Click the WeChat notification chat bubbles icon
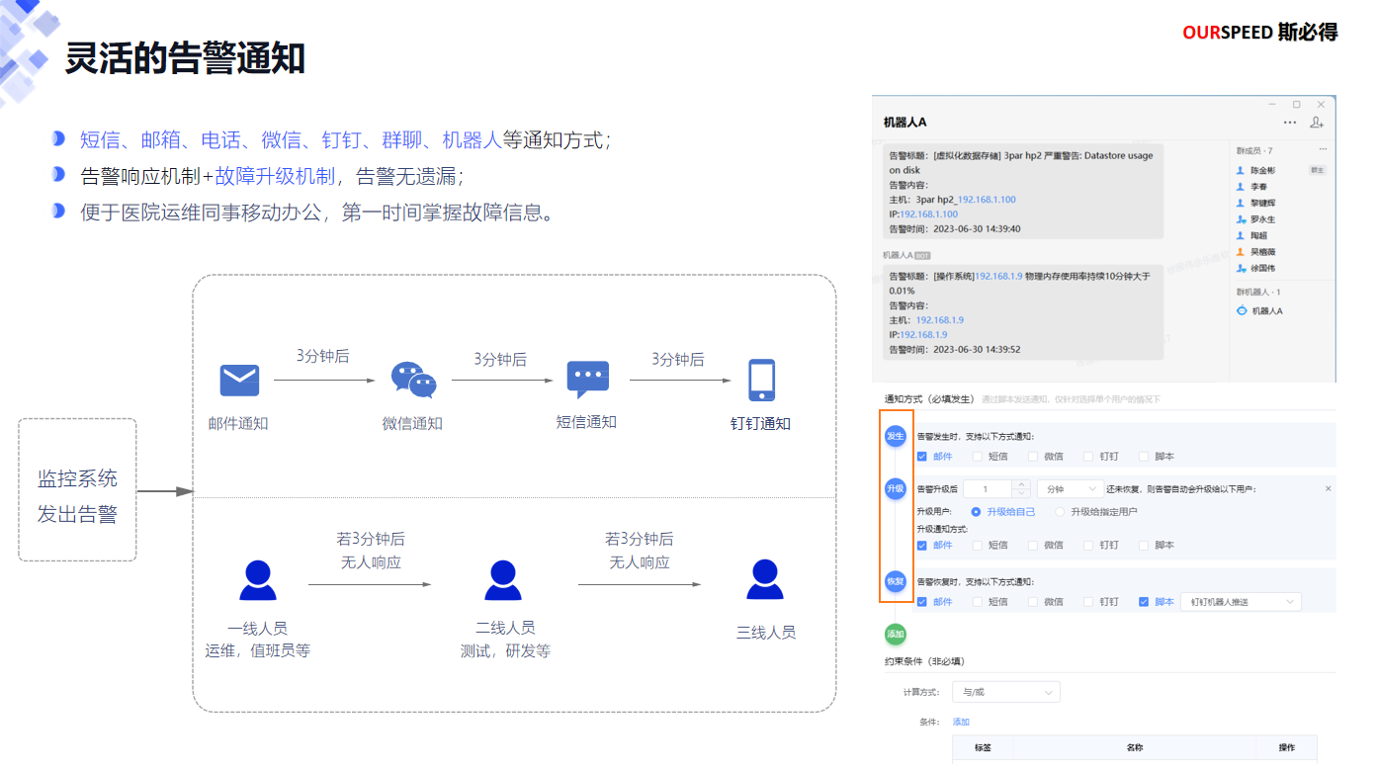 coord(413,380)
